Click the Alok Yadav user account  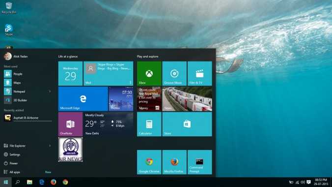(x=16, y=57)
